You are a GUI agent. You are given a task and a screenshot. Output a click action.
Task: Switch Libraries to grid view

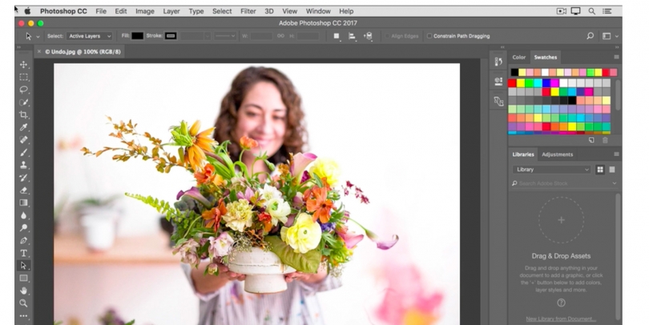pos(600,170)
